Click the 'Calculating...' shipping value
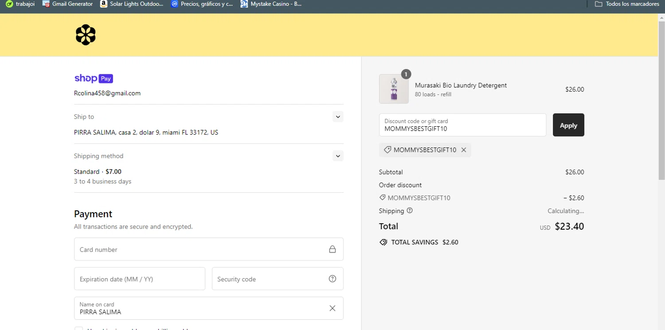The image size is (665, 330). tap(566, 211)
